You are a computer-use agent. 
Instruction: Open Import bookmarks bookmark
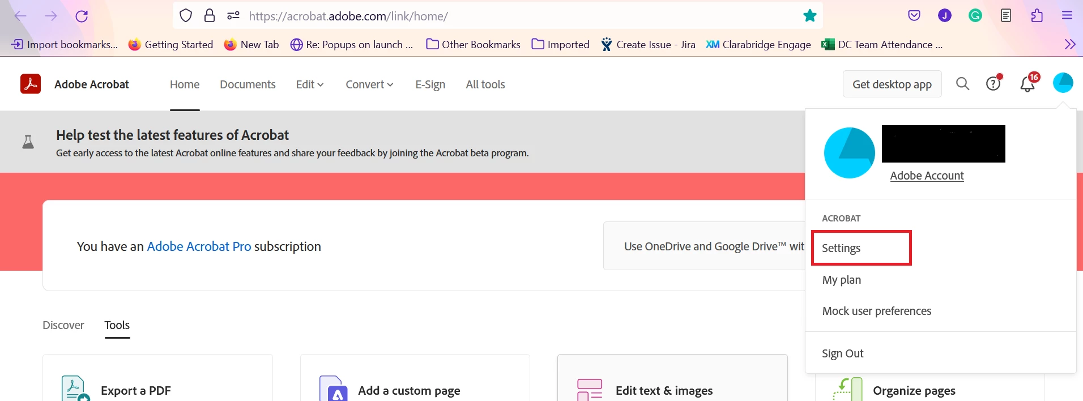65,44
